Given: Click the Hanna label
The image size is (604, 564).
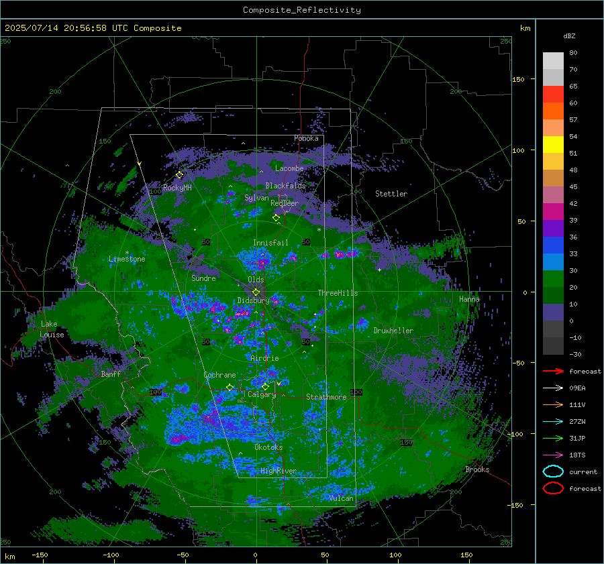Looking at the screenshot, I should pyautogui.click(x=469, y=299).
